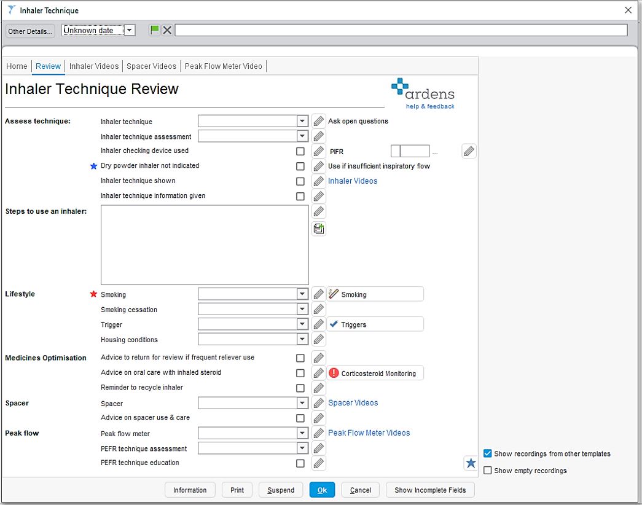
Task: Click the pencil icon beside the PIFR value
Action: click(x=469, y=151)
